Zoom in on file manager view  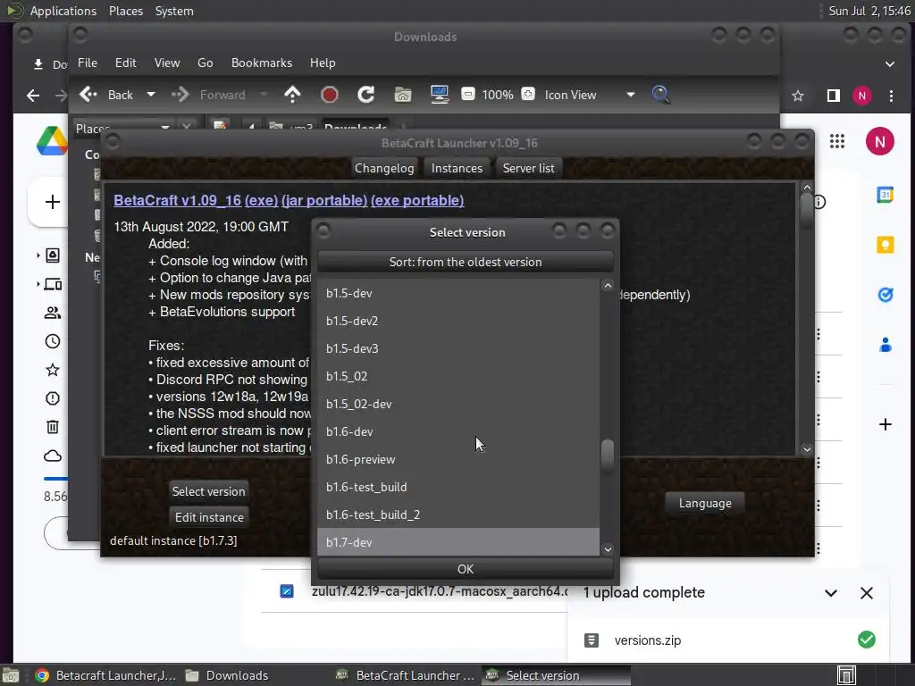(x=528, y=94)
